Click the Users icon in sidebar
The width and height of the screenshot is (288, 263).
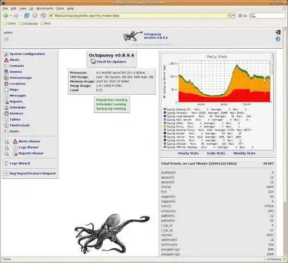[7, 131]
